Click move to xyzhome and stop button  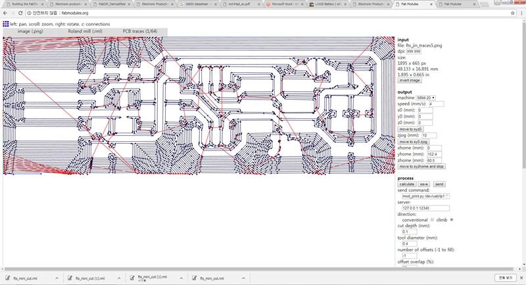coord(421,166)
